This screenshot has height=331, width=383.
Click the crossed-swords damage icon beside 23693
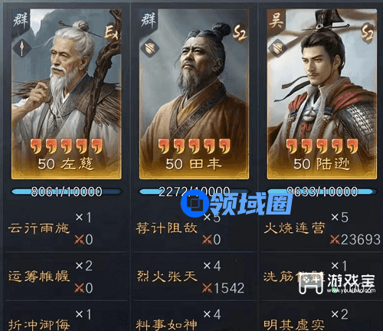click(x=335, y=240)
